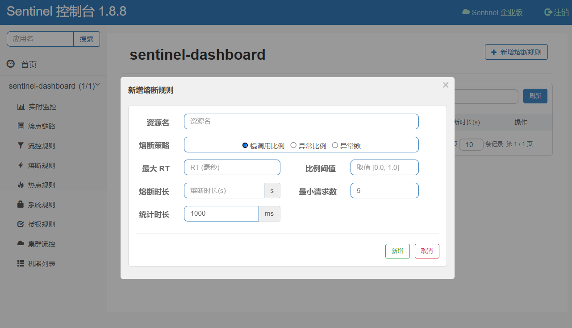This screenshot has width=572, height=328.
Task: Click the lock icon for 系统规则
Action: 21,205
